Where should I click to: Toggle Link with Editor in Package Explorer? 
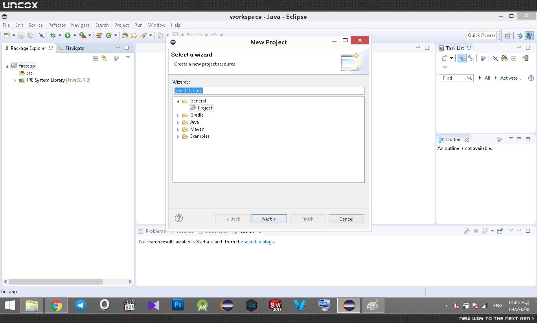(104, 58)
